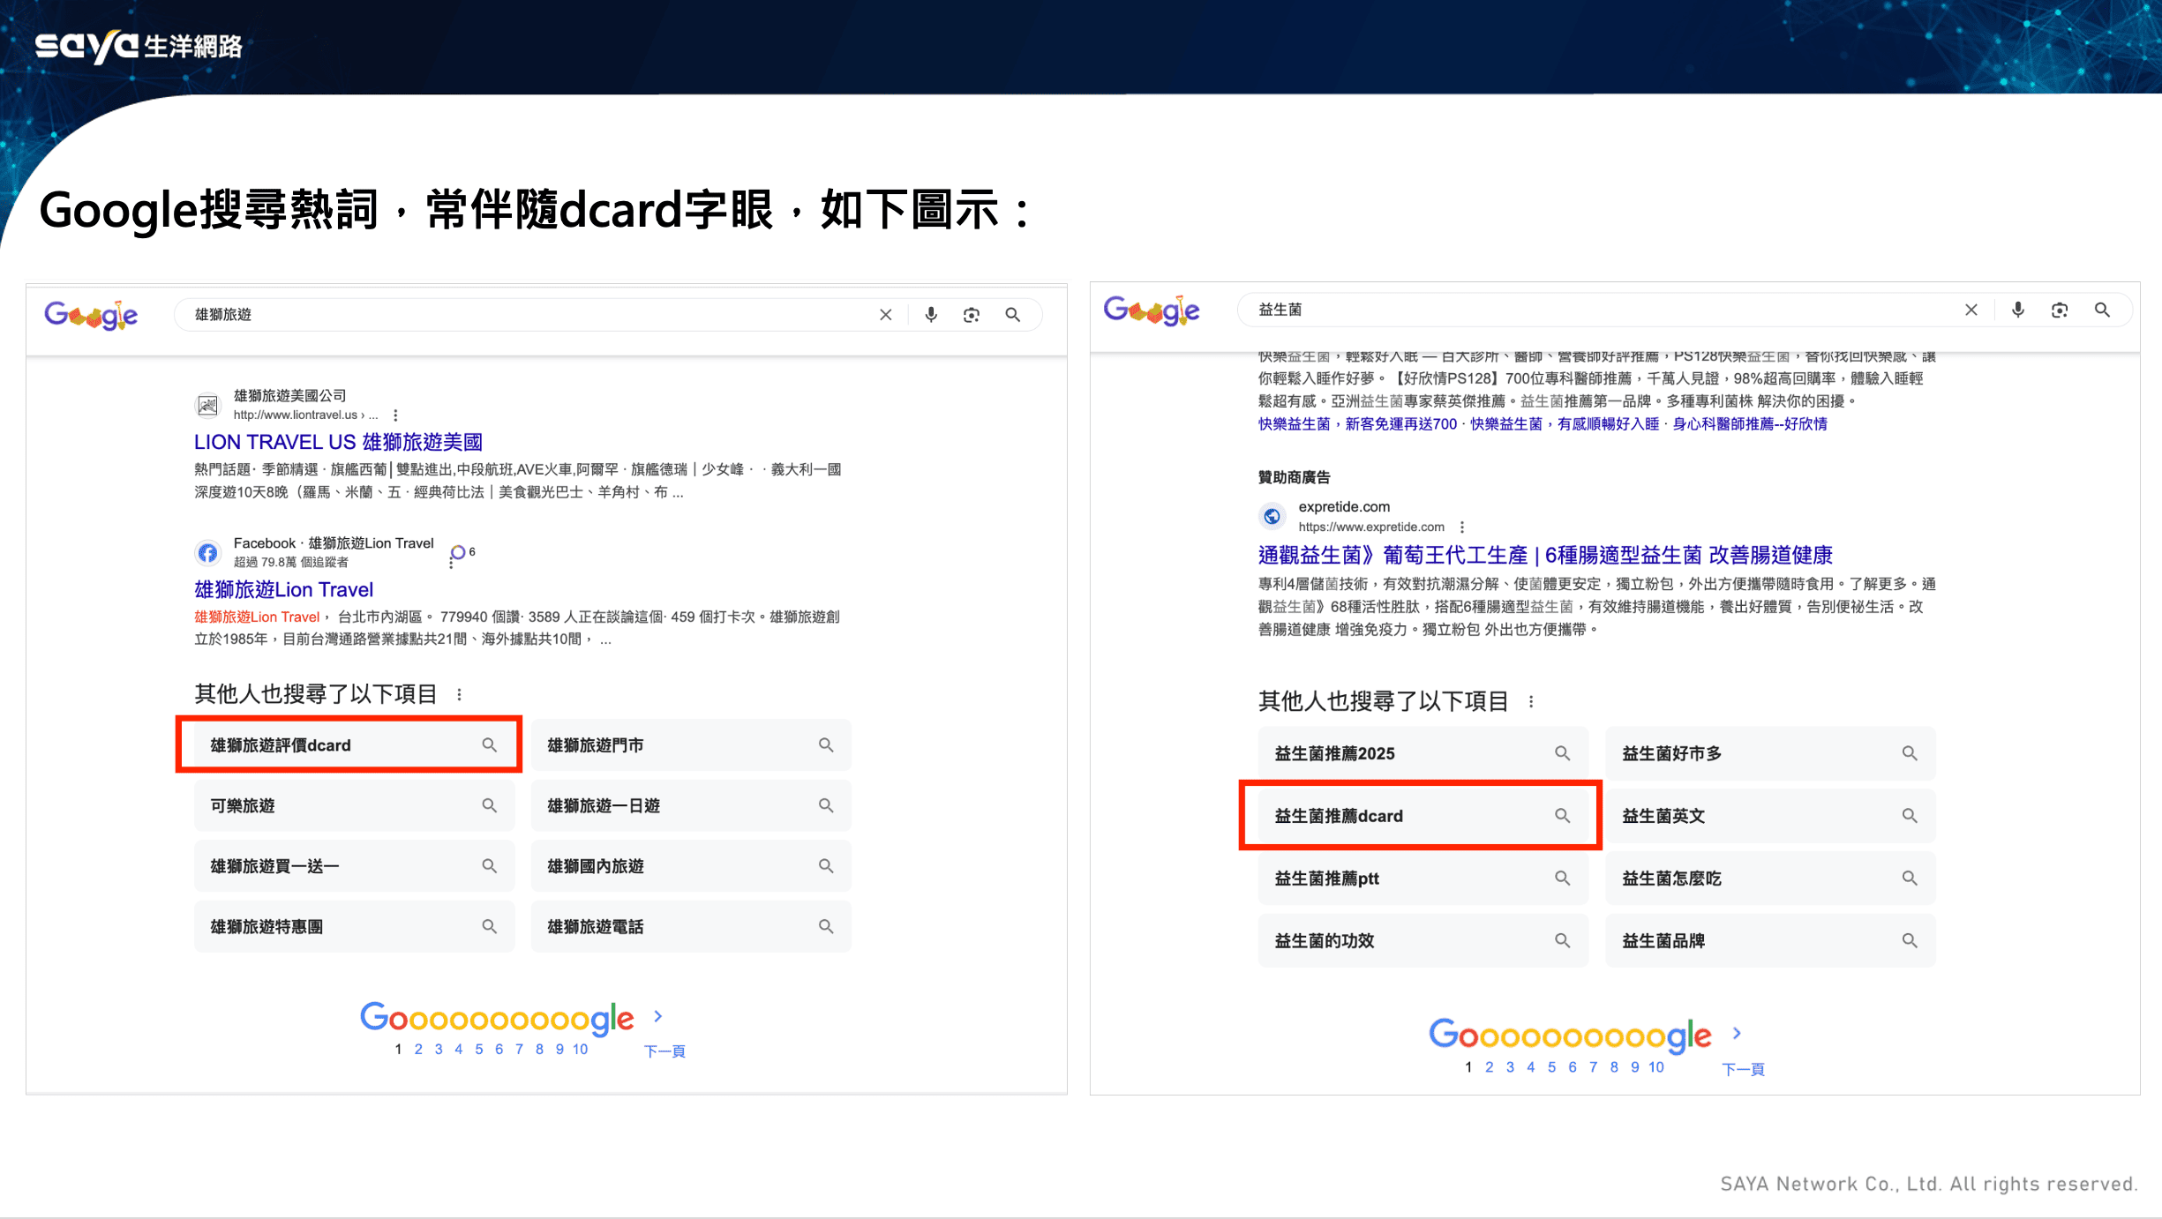The image size is (2162, 1219).
Task: Go to page 2 of 雄獅旅遊 results
Action: coord(418,1049)
